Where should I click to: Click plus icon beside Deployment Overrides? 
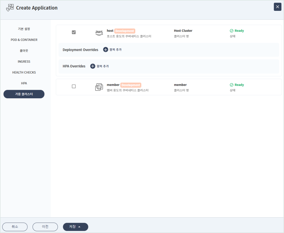click(x=106, y=50)
